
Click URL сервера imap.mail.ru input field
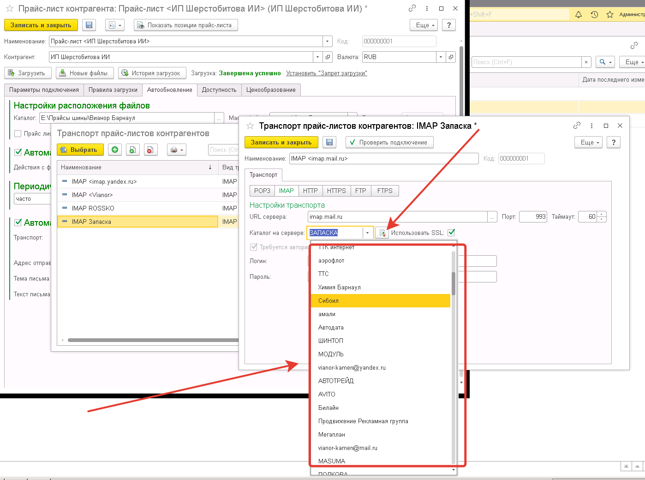tap(397, 217)
